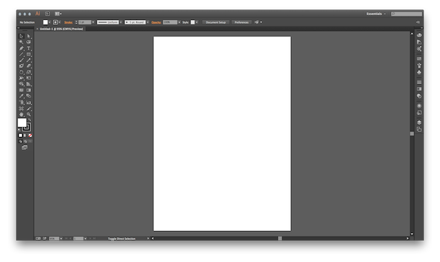Open stroke weight dropdown
The width and height of the screenshot is (440, 262).
pyautogui.click(x=93, y=22)
